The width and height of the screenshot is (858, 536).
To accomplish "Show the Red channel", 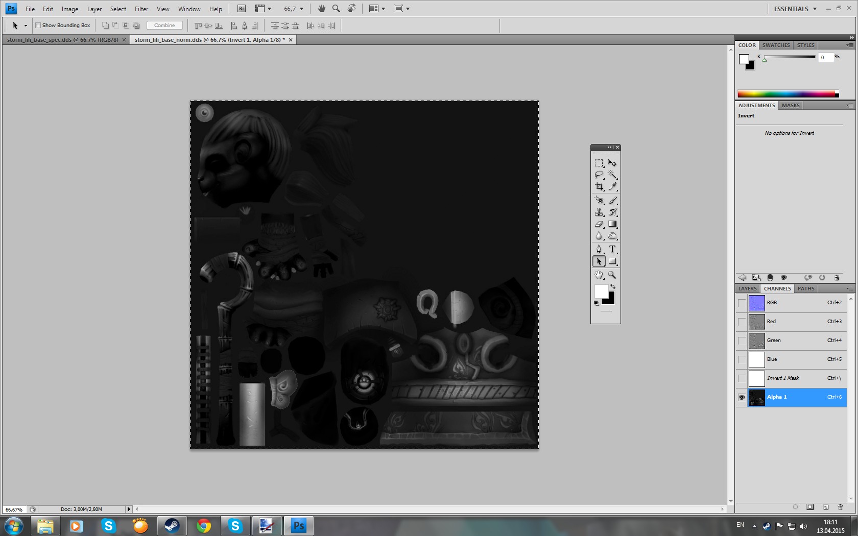I will click(742, 322).
